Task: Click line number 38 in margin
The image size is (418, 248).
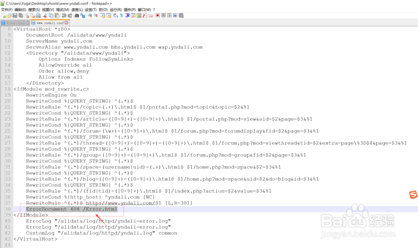Action: click(x=8, y=209)
